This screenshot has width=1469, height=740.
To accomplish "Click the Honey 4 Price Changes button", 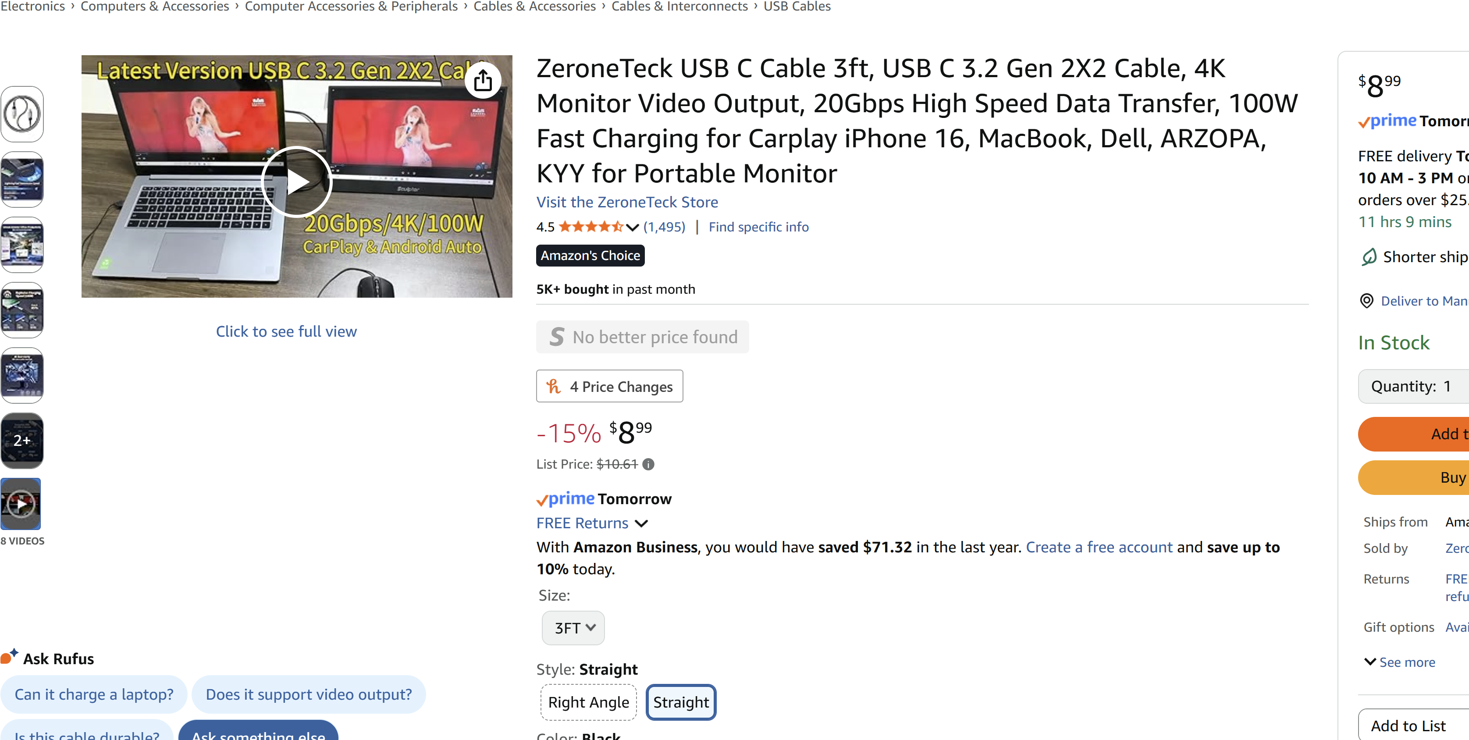I will click(609, 387).
